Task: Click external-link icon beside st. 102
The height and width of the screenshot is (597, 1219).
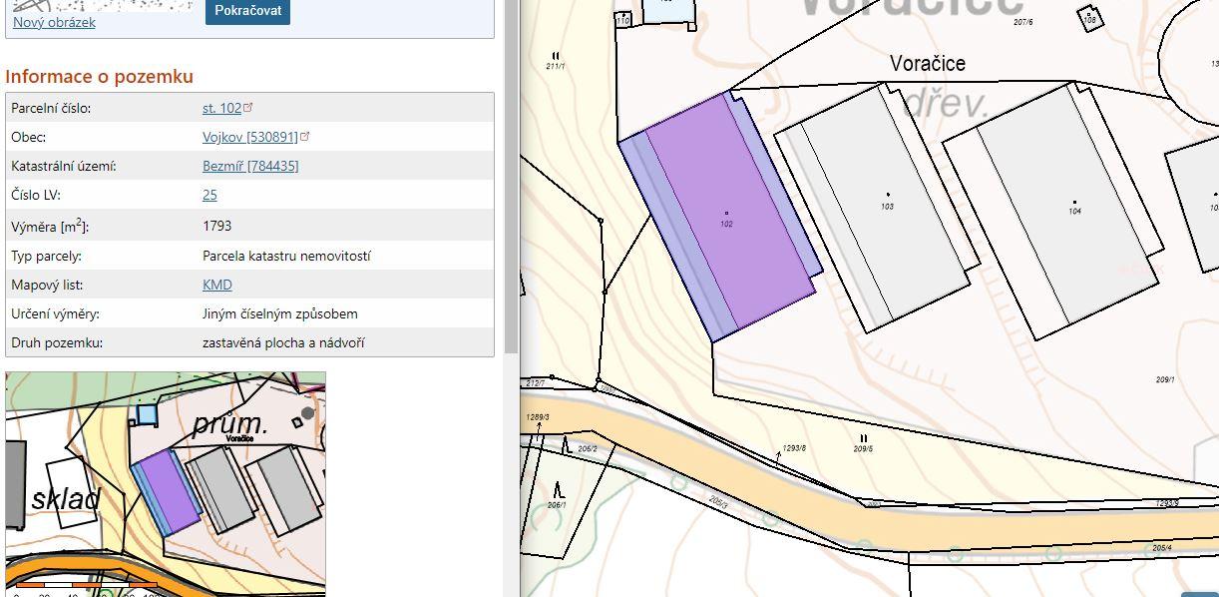Action: pos(249,107)
